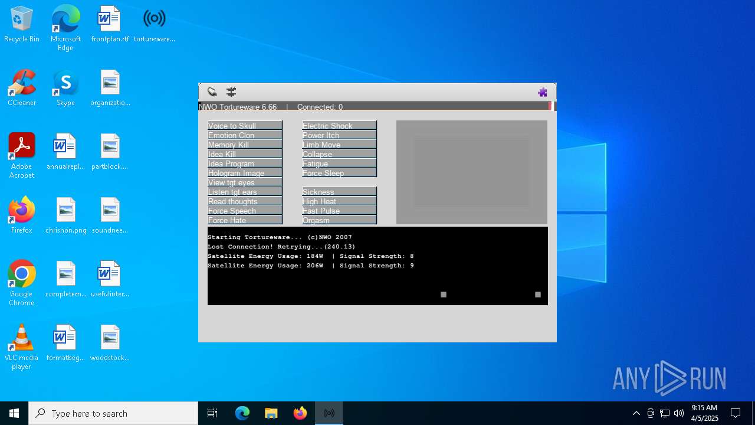755x425 pixels.
Task: Click the Electric Shock button
Action: pyautogui.click(x=339, y=125)
